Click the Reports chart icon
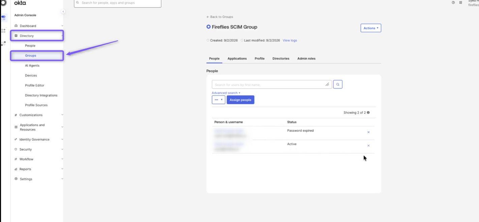This screenshot has height=222, width=479. (x=16, y=169)
